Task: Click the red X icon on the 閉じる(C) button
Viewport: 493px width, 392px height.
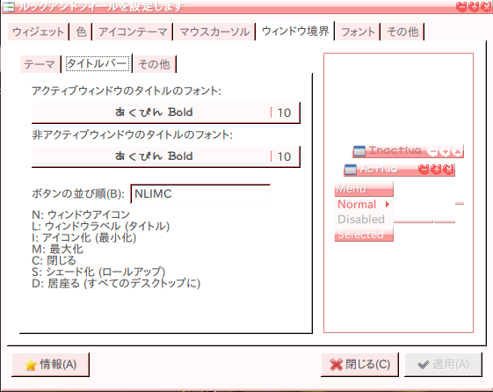Action: [336, 365]
